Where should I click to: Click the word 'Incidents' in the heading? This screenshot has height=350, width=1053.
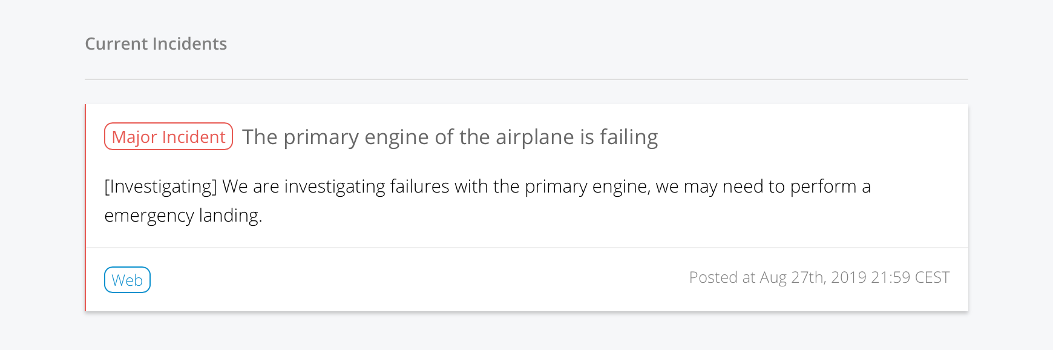189,44
